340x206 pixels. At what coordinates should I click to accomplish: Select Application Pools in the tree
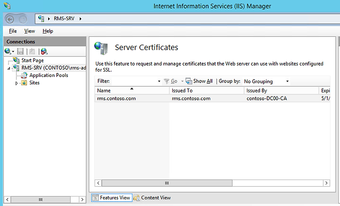click(x=49, y=75)
